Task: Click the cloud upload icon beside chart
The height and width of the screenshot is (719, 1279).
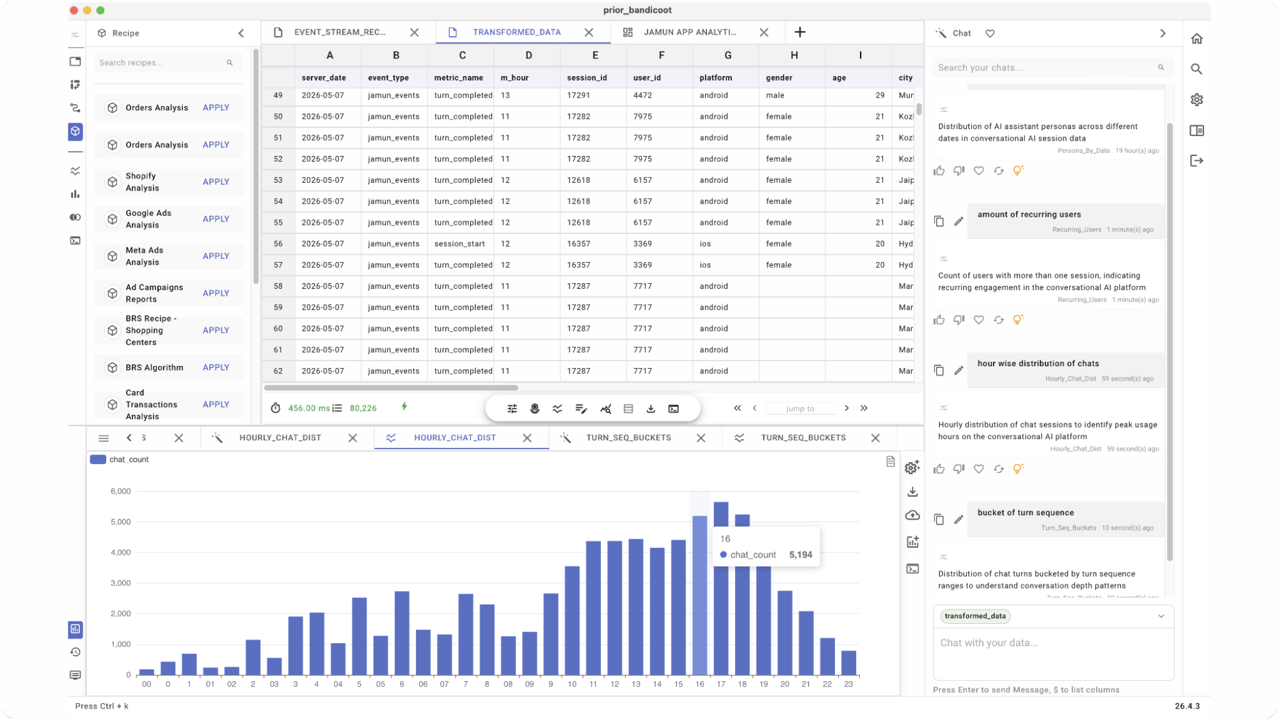Action: 912,516
